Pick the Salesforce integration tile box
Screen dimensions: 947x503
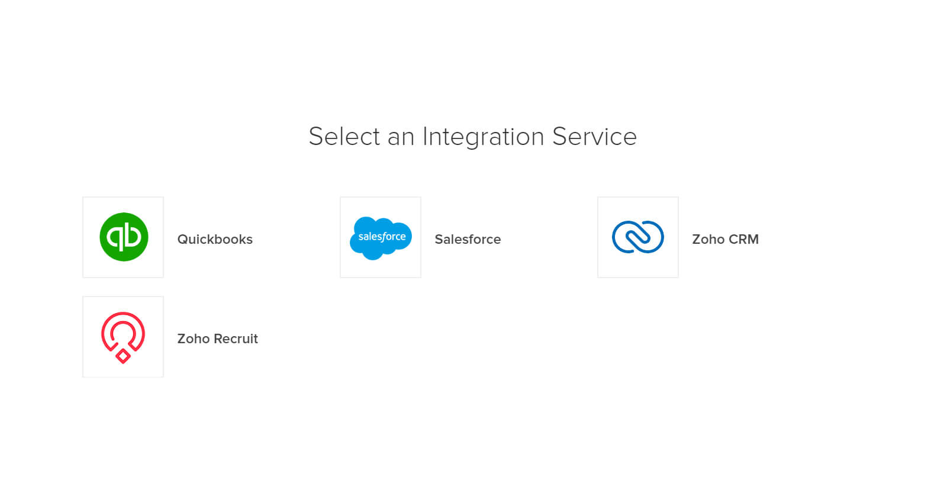381,237
